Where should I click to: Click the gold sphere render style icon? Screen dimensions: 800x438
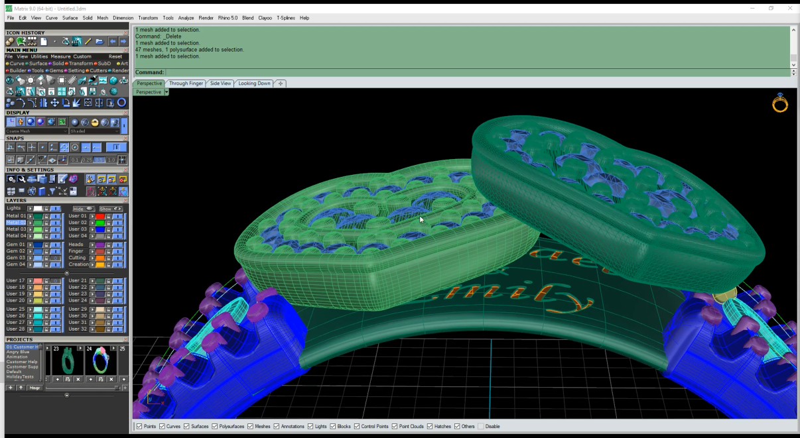(95, 123)
